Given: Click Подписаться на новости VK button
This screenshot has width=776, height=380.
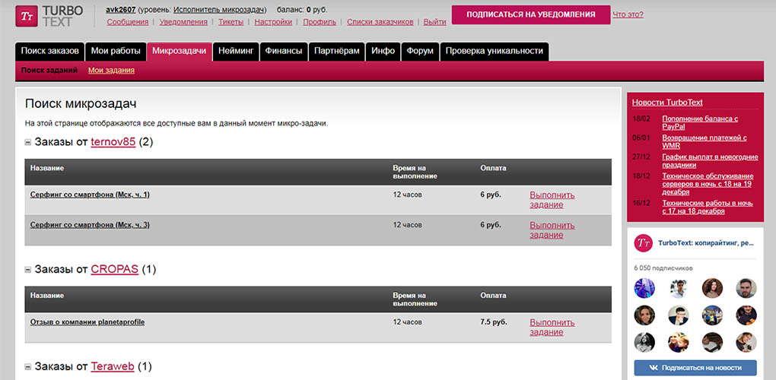Looking at the screenshot, I should pyautogui.click(x=695, y=368).
